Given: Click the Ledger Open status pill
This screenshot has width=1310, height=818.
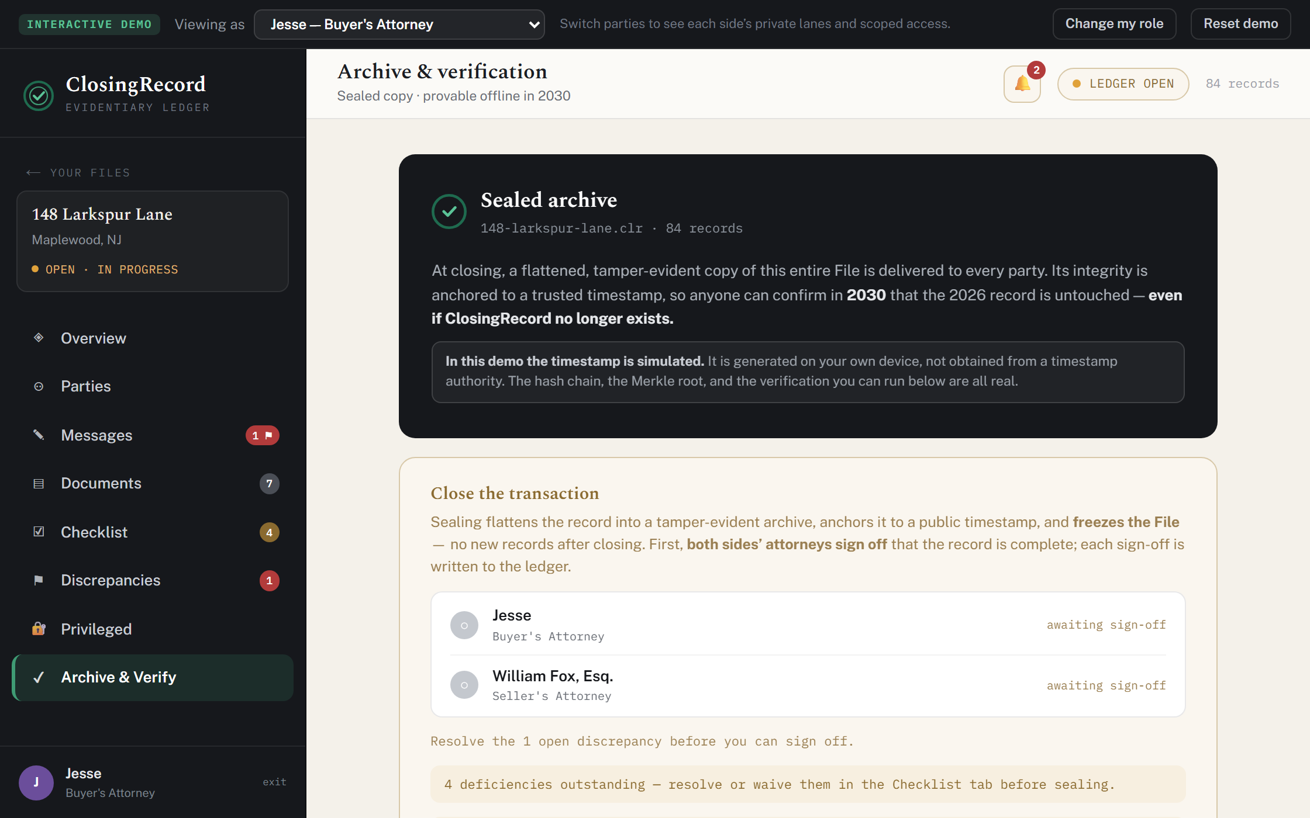Looking at the screenshot, I should coord(1123,84).
